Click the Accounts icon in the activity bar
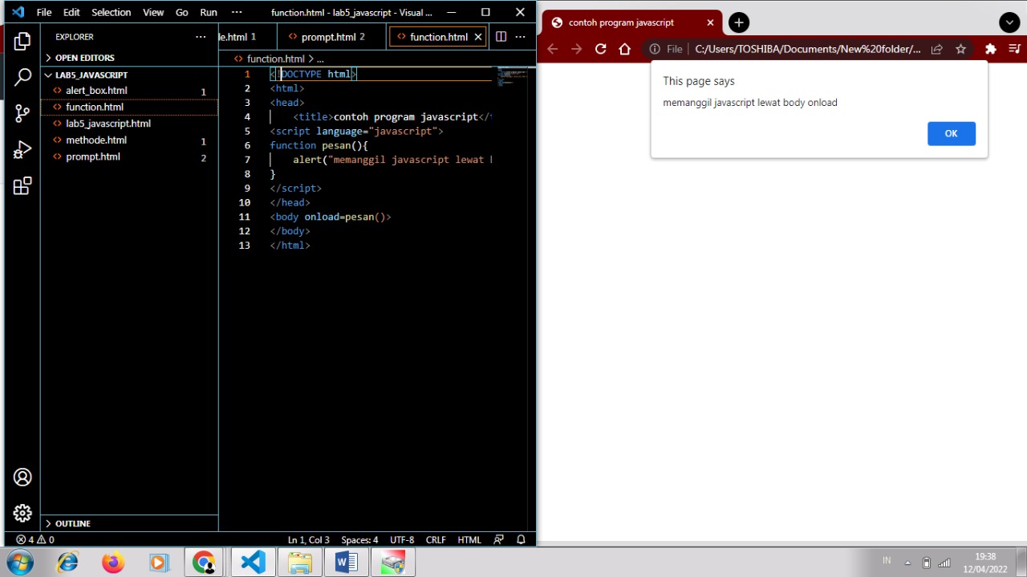 pyautogui.click(x=22, y=477)
